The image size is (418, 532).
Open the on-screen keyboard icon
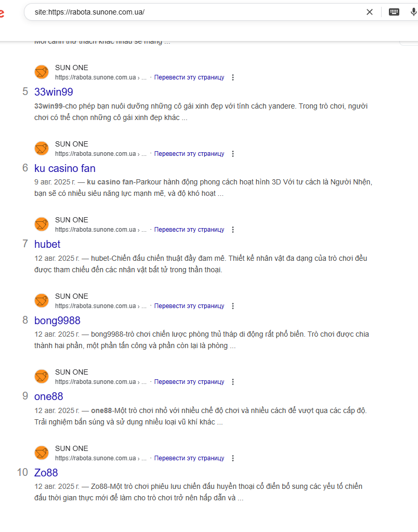(394, 12)
